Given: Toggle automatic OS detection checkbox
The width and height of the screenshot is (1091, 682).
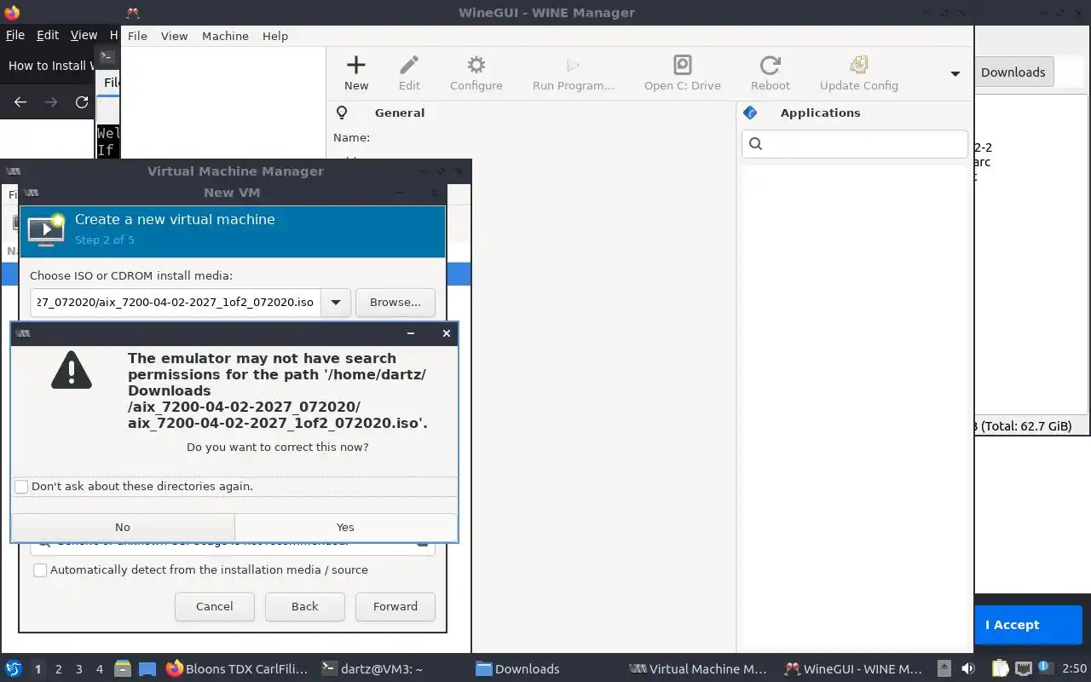Looking at the screenshot, I should pyautogui.click(x=40, y=569).
